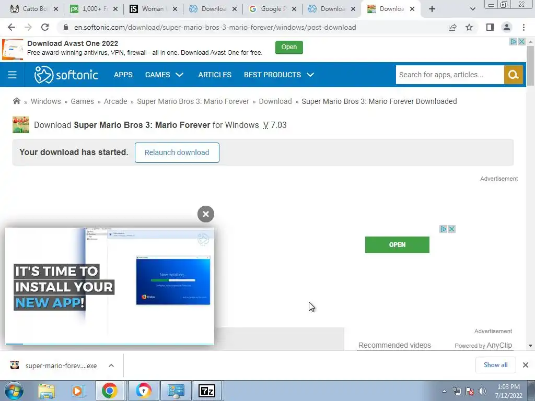The width and height of the screenshot is (535, 401).
Task: Open the Download breadcrumb link
Action: point(275,101)
